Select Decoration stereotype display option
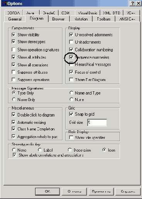Screen dimensions: 142x199 pyautogui.click(x=70, y=150)
